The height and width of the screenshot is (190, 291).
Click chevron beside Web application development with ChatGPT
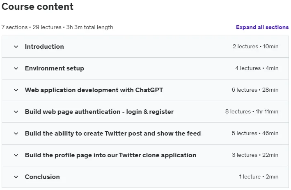click(x=16, y=90)
